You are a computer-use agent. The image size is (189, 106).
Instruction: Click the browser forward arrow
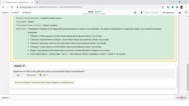pyautogui.click(x=7, y=7)
